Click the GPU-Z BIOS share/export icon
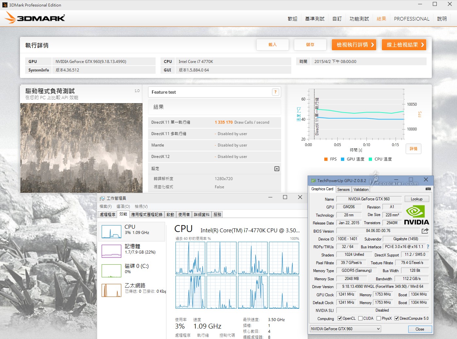 pos(425,231)
